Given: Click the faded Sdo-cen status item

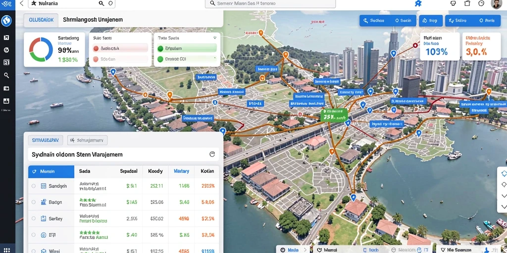Looking at the screenshot, I should click(x=120, y=59).
